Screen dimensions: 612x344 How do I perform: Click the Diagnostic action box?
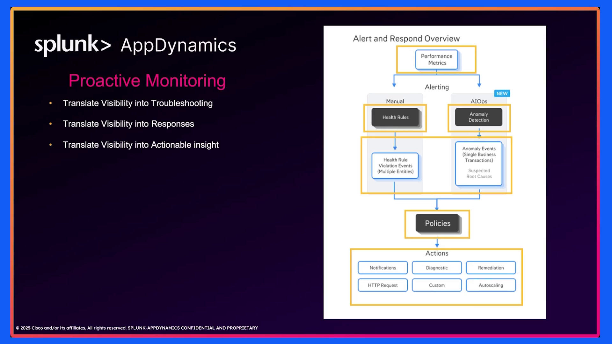[437, 268]
